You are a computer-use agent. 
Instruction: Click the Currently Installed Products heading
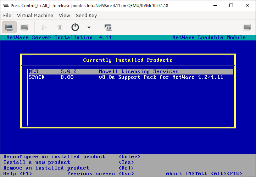(x=128, y=60)
